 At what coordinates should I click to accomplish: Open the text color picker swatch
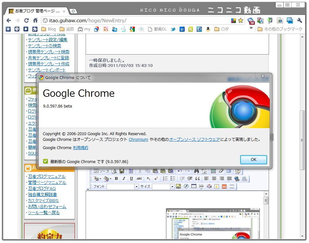pos(97,179)
